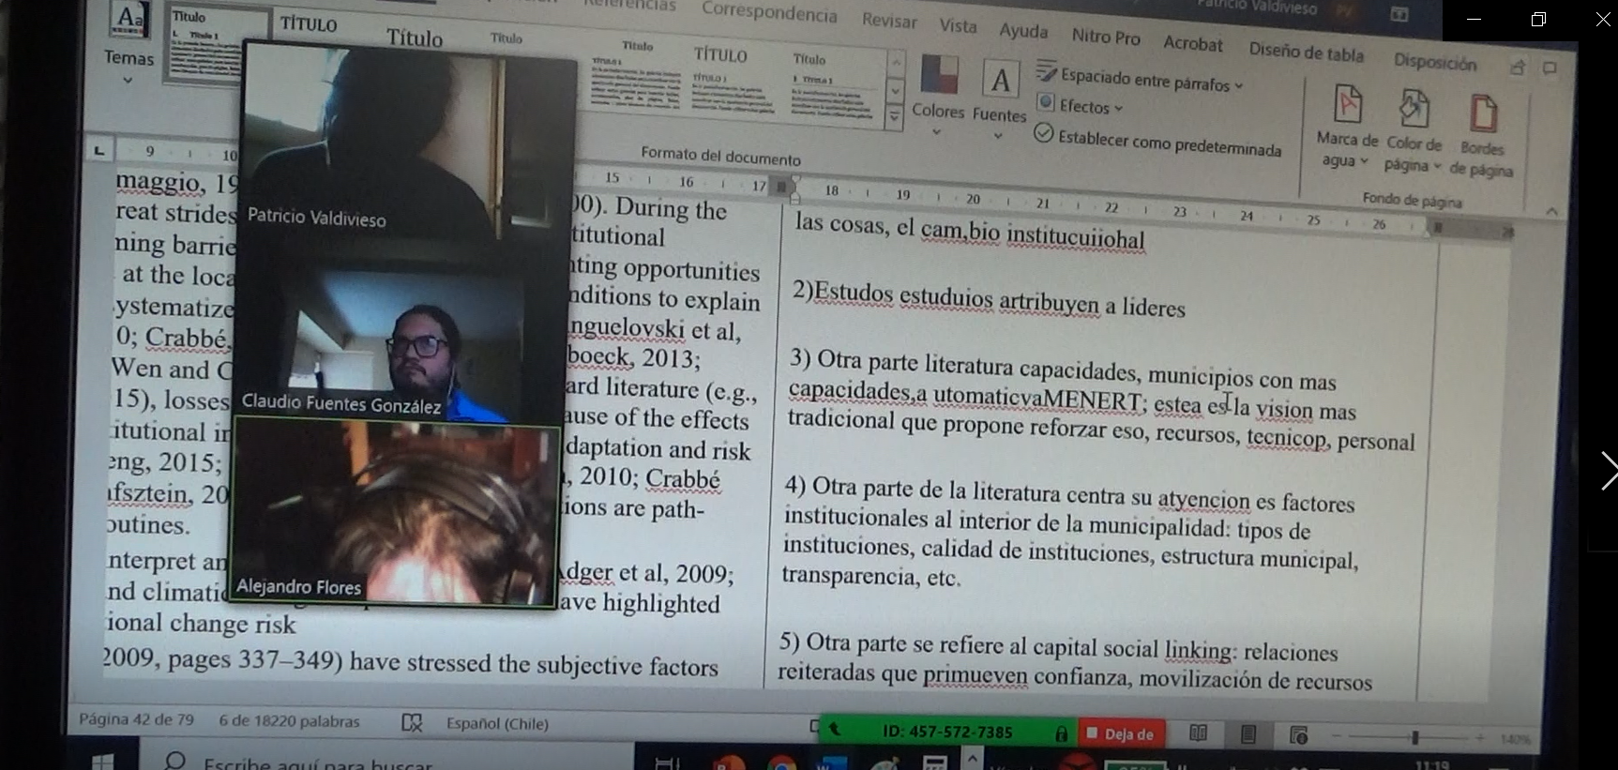Open Bordes de página dialog
This screenshot has width=1618, height=770.
coord(1482,134)
